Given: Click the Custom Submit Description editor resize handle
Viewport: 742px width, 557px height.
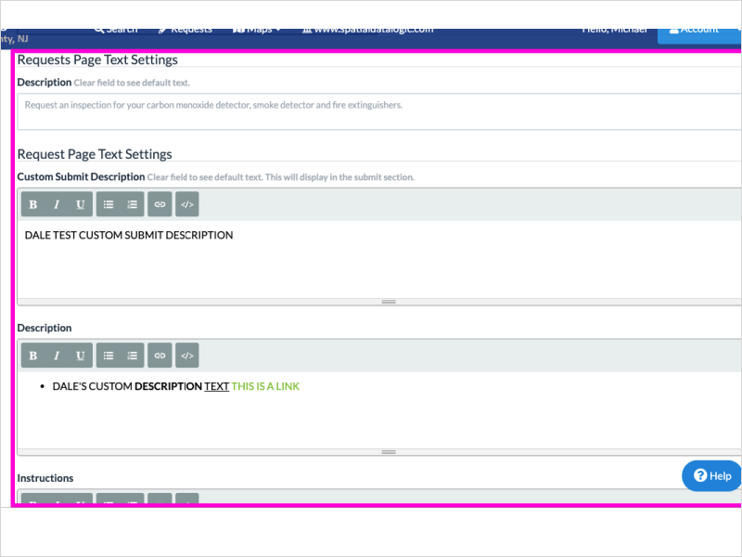Looking at the screenshot, I should click(x=389, y=302).
